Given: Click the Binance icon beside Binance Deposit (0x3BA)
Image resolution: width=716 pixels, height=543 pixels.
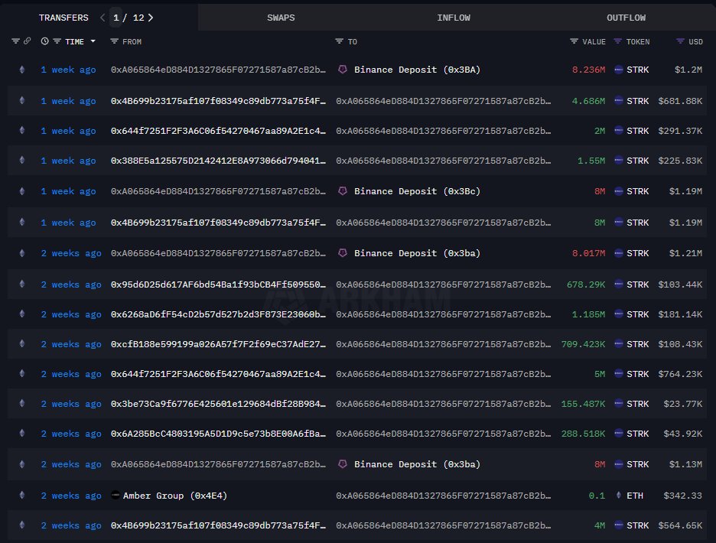Looking at the screenshot, I should [x=343, y=70].
